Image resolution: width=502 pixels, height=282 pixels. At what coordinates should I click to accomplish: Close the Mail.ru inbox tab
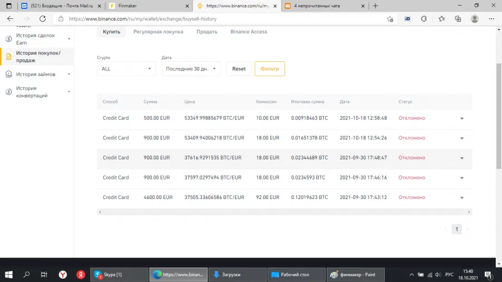99,6
